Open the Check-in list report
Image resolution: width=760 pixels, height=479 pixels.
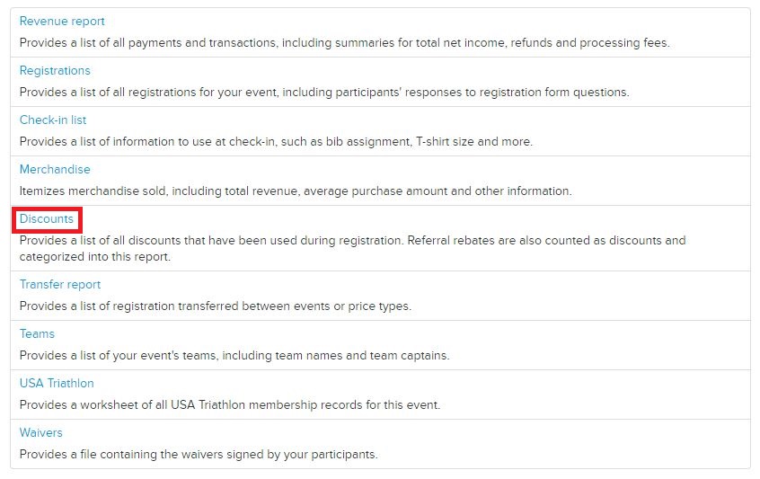tap(53, 120)
